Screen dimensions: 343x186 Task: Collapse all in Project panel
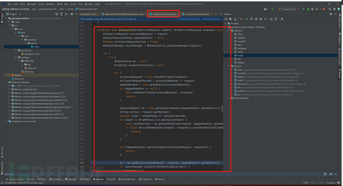(66, 14)
